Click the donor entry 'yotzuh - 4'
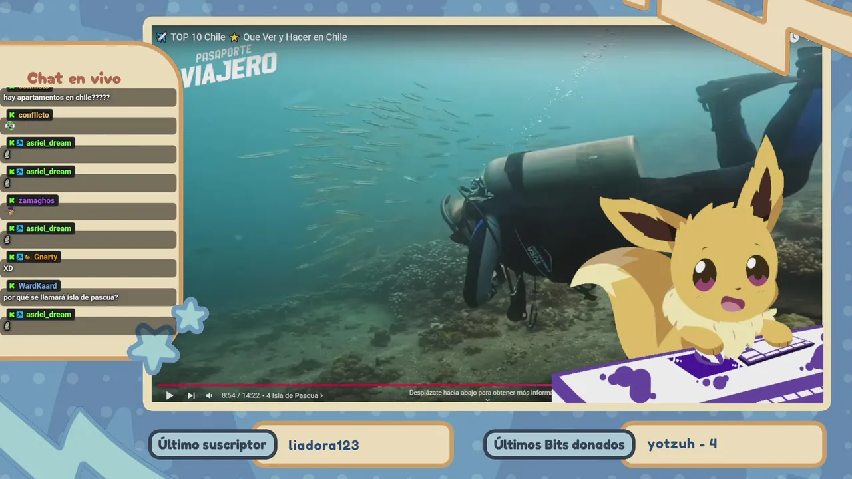Viewport: 852px width, 479px height. tap(682, 444)
